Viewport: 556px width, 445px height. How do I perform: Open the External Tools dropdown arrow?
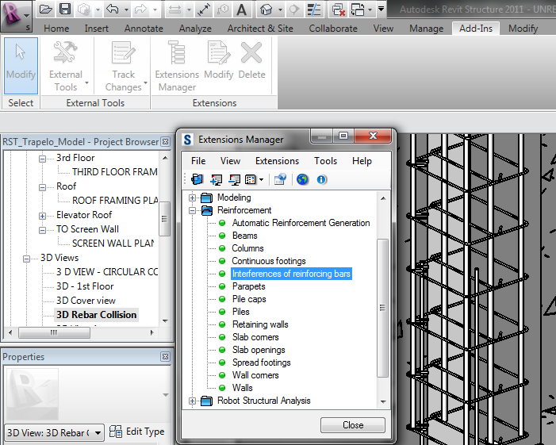point(86,83)
